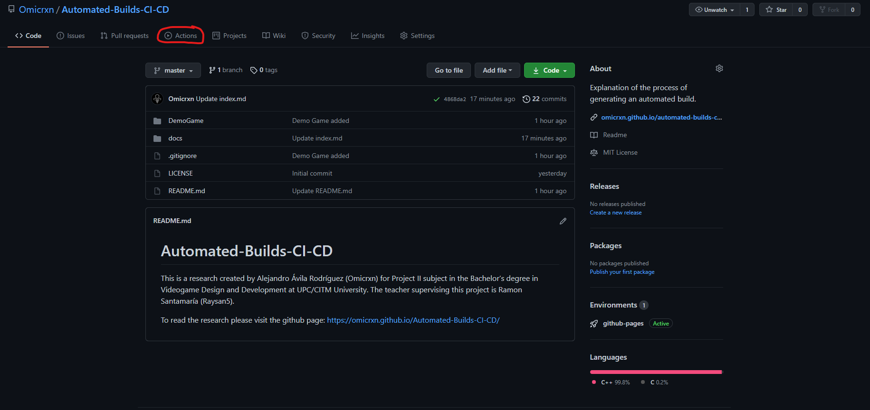Open the docs folder name

pyautogui.click(x=175, y=139)
